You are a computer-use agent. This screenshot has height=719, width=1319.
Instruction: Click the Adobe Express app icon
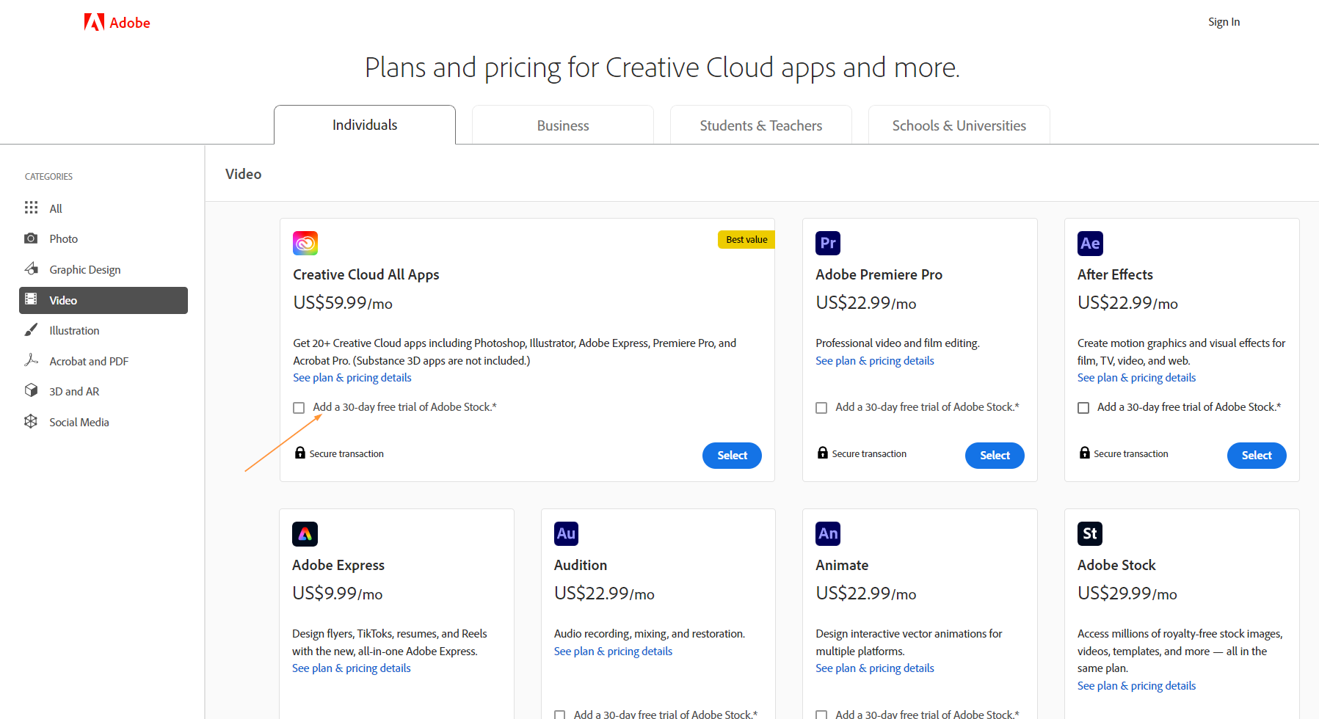pos(305,533)
